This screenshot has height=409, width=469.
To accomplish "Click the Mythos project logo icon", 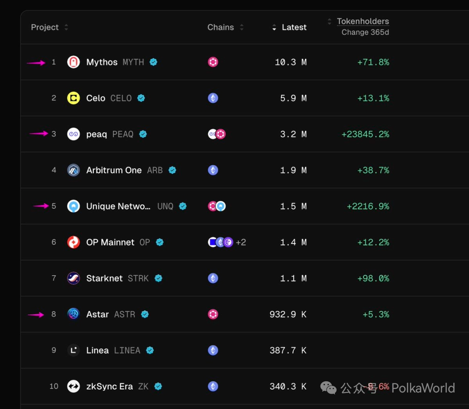I will (x=73, y=62).
